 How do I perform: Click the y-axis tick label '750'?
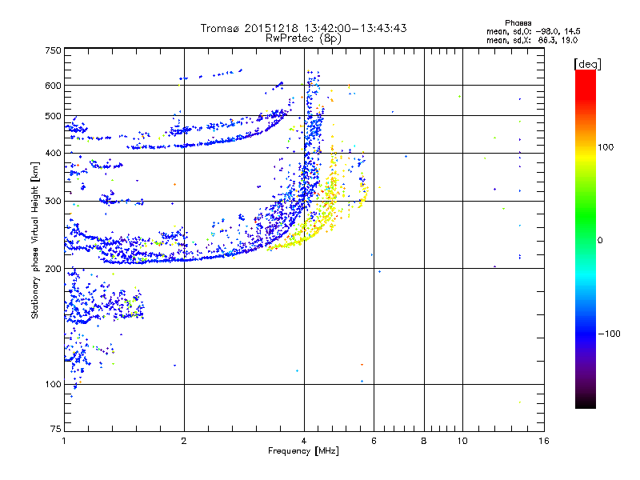(53, 50)
